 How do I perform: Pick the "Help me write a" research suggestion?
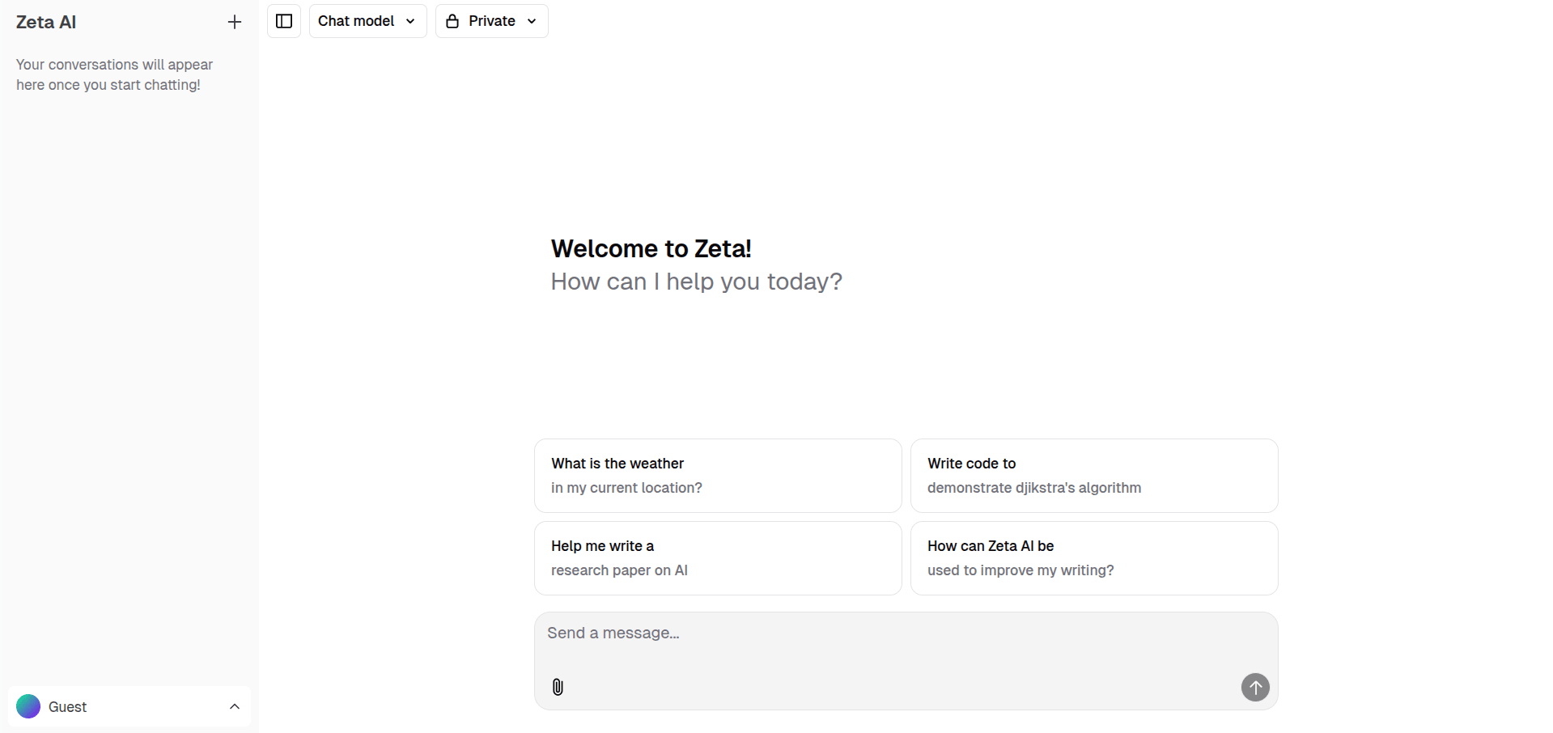(718, 558)
